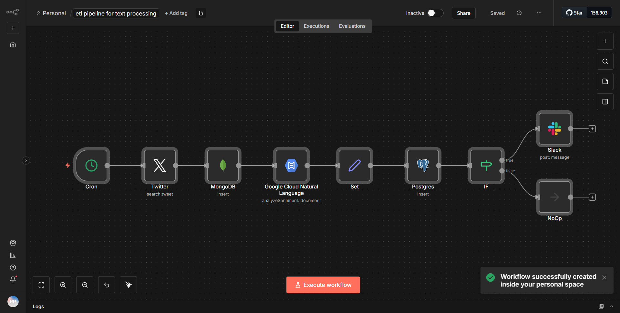Open notifications from the bell icon
Screen dimensions: 620x313
pyautogui.click(x=13, y=279)
